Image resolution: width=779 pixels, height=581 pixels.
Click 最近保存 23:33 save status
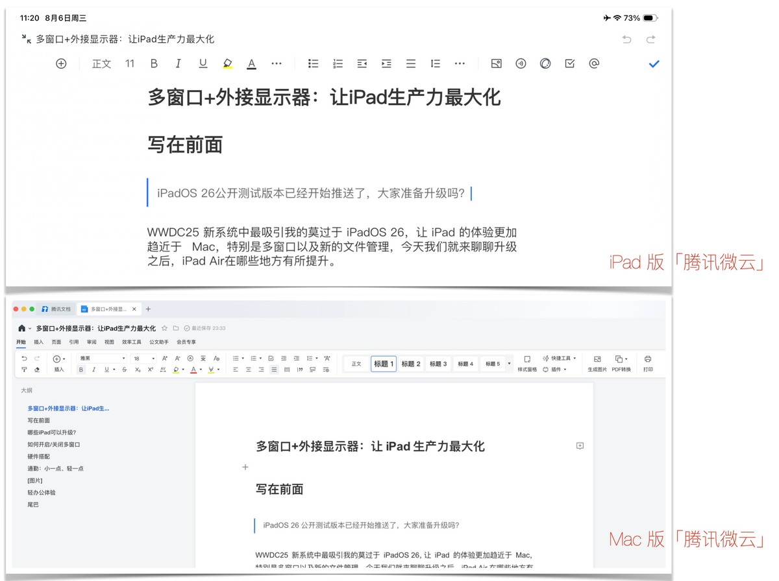click(x=204, y=329)
